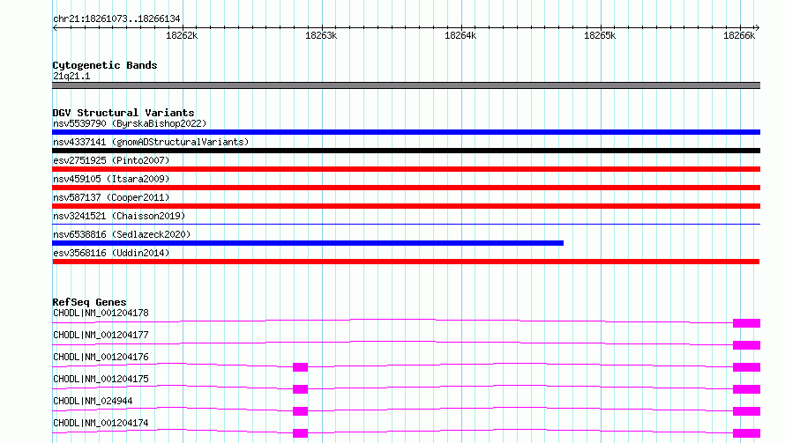Select the red nsv587137 variant bar

click(406, 206)
